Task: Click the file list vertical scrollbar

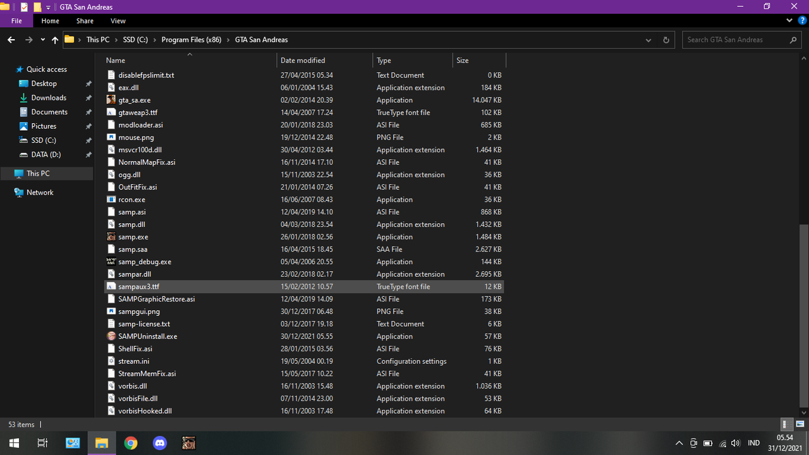Action: coord(803,316)
